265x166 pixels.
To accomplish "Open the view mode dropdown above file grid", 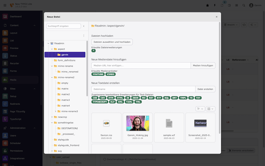I will tap(210, 108).
